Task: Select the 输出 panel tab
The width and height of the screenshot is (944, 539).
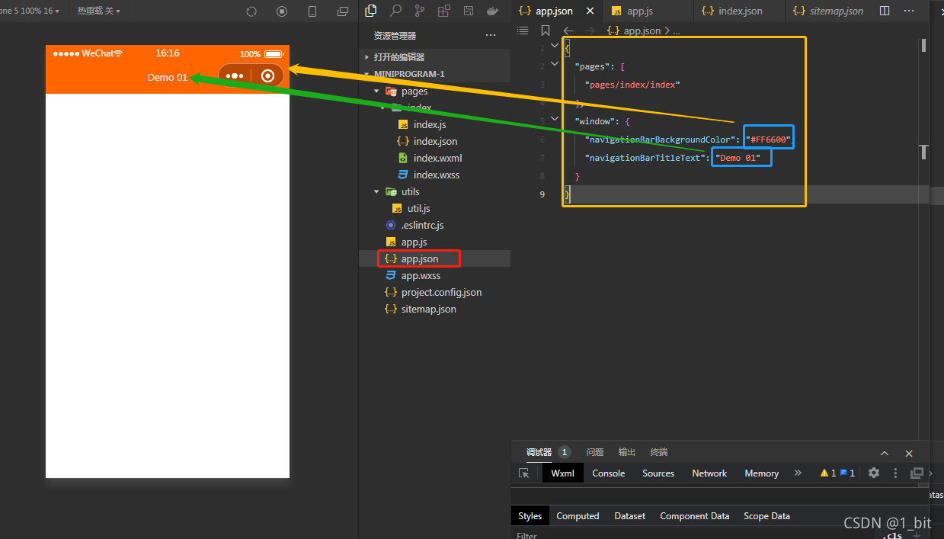Action: click(x=627, y=452)
